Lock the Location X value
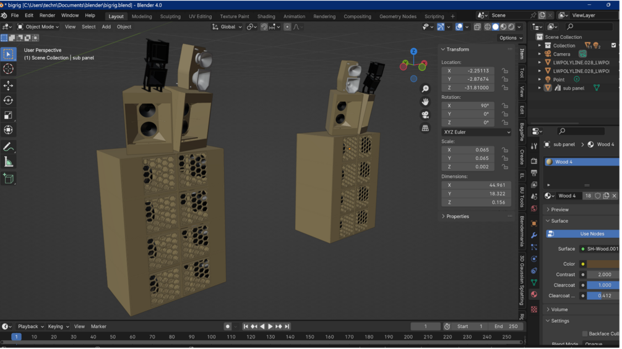The image size is (622, 349). coord(506,71)
